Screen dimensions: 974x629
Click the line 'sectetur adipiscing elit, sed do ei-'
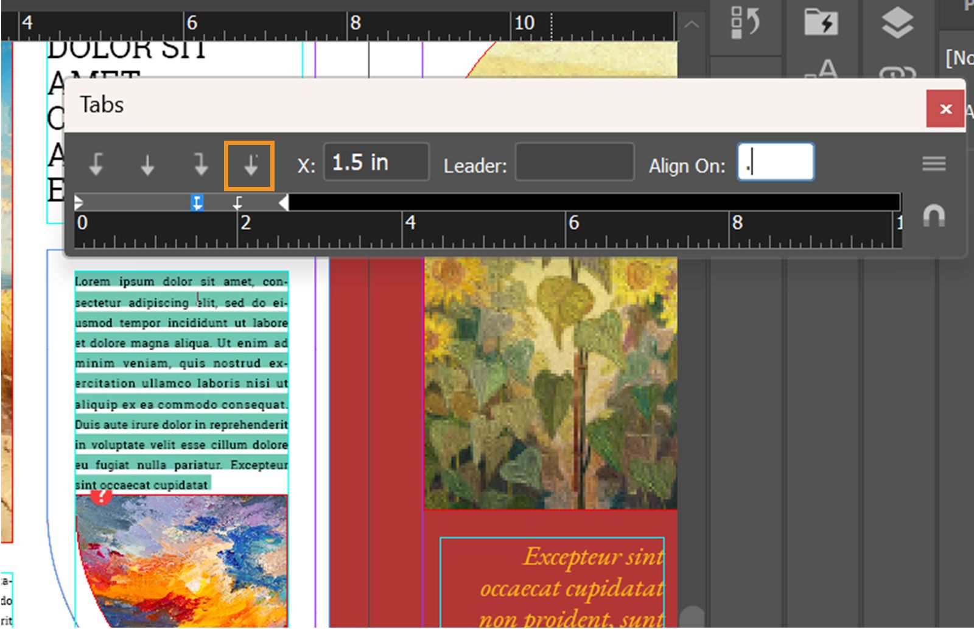(x=181, y=303)
